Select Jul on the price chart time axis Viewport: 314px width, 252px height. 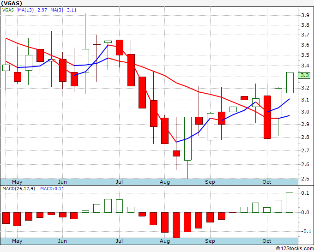click(x=119, y=182)
